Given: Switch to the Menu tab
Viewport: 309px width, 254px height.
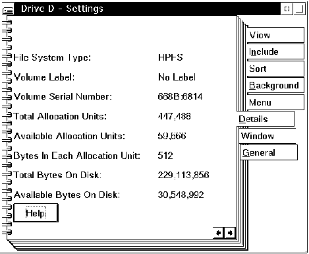Looking at the screenshot, I should [276, 102].
